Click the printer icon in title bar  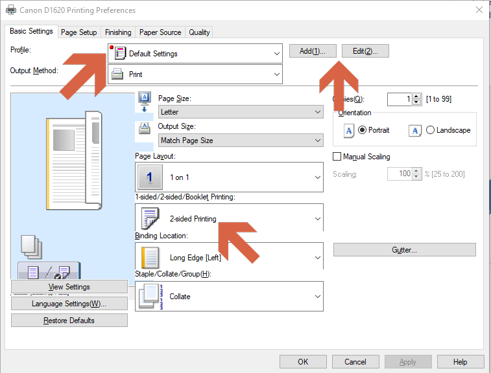pos(11,10)
